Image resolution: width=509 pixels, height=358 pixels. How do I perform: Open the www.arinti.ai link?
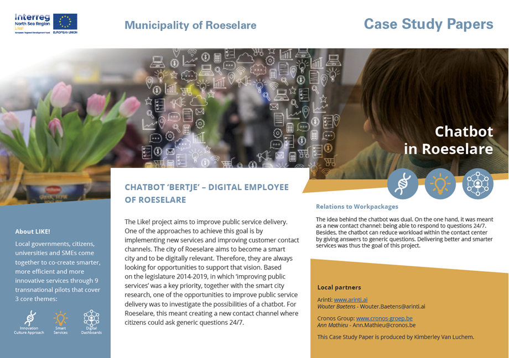point(351,299)
